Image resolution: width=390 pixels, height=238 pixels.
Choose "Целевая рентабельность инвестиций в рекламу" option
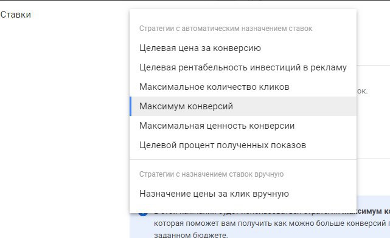point(243,67)
